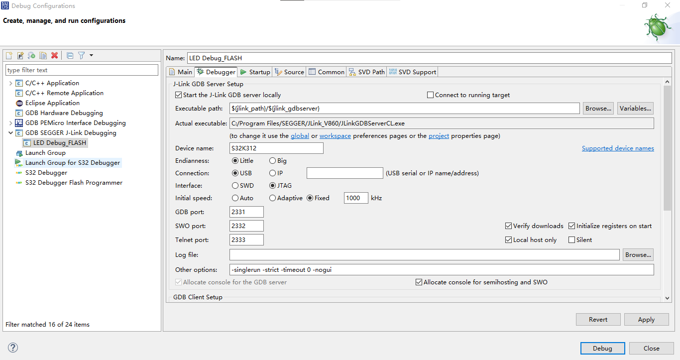
Task: Switch to the Startup tab label
Action: tap(260, 72)
